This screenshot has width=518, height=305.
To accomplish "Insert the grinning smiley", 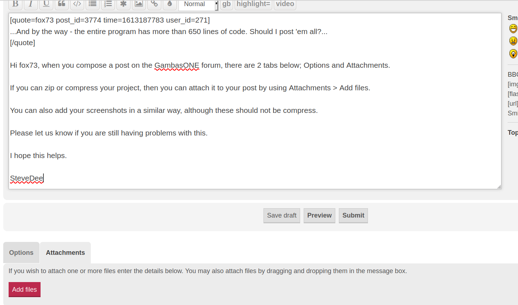I will 513,29.
